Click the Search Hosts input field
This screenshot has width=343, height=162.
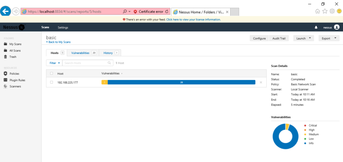pos(88,63)
